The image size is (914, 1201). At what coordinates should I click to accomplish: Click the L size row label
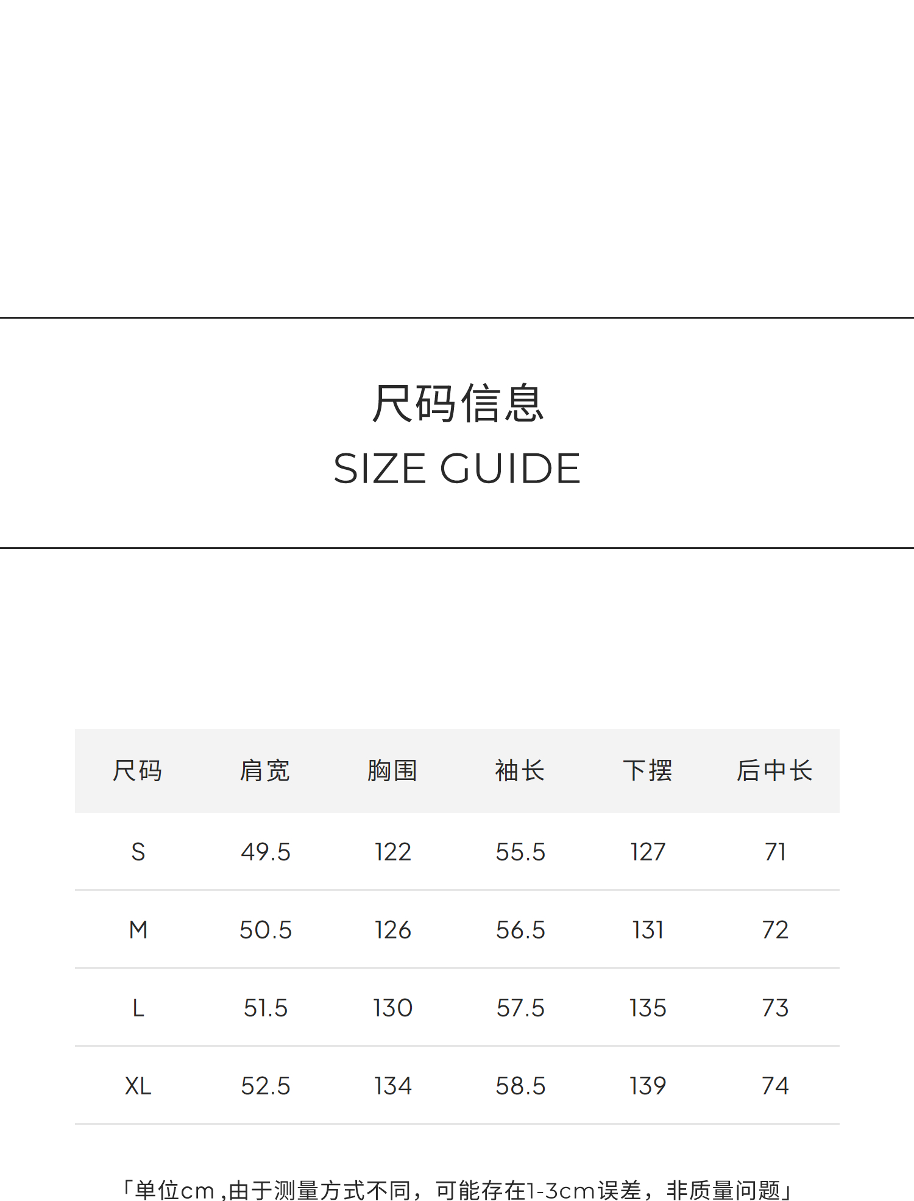[x=138, y=1008]
